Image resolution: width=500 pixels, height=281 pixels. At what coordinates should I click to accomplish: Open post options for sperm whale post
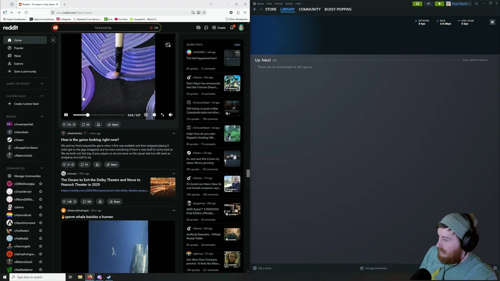174,211
